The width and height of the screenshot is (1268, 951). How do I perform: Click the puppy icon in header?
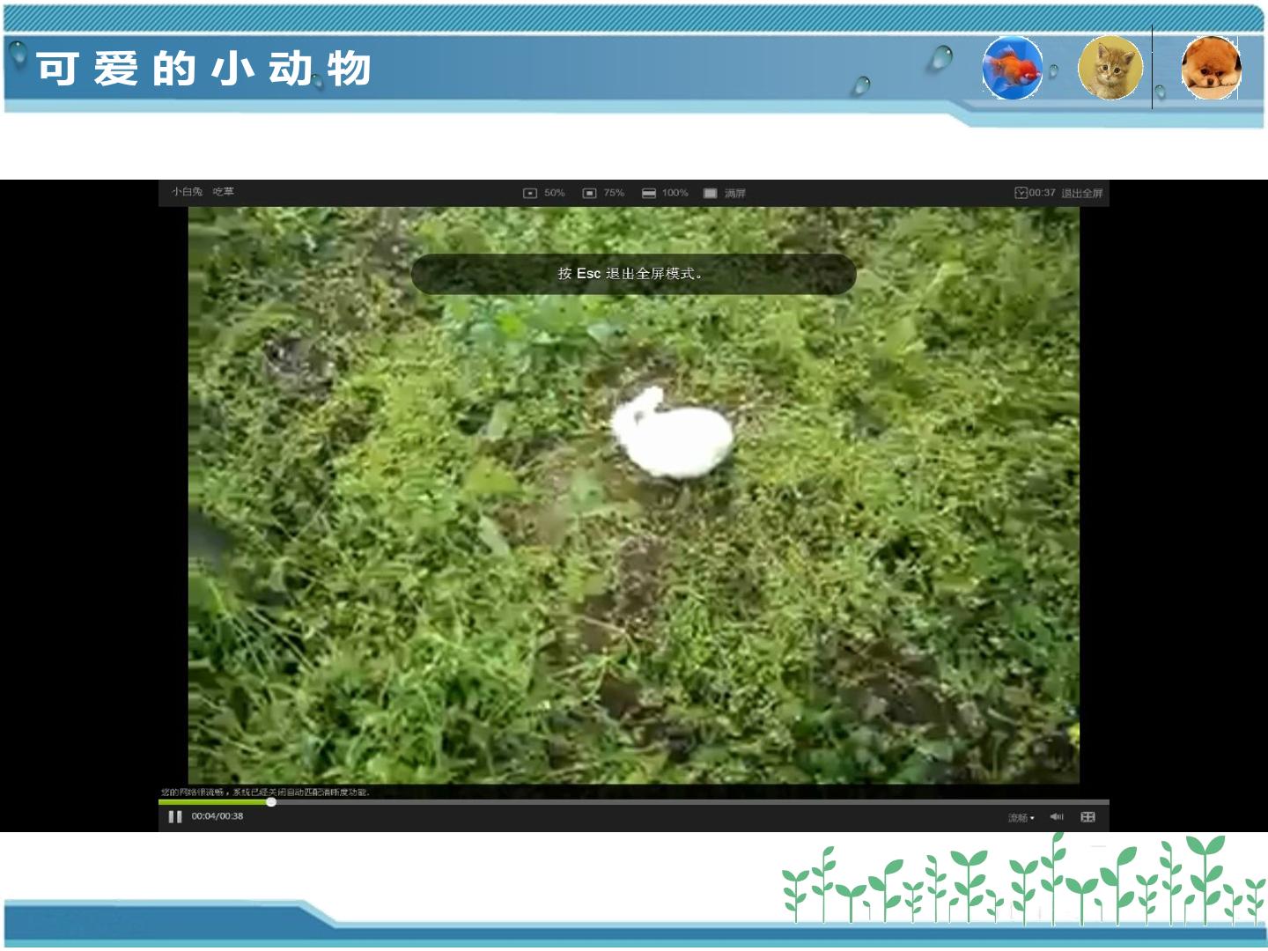(1211, 68)
